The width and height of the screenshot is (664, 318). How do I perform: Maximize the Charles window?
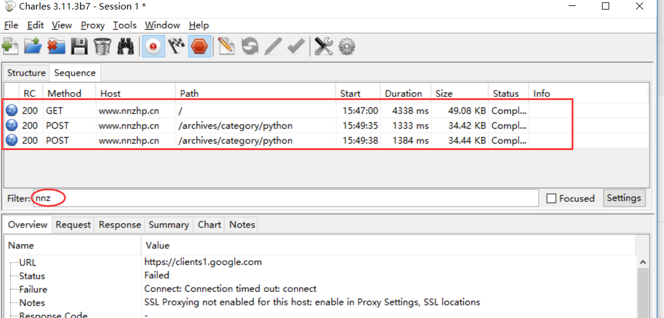(606, 7)
